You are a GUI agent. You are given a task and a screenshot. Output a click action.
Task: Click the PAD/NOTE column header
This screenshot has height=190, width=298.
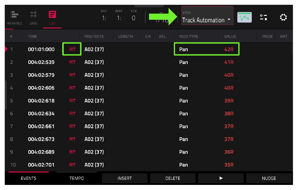click(x=94, y=36)
